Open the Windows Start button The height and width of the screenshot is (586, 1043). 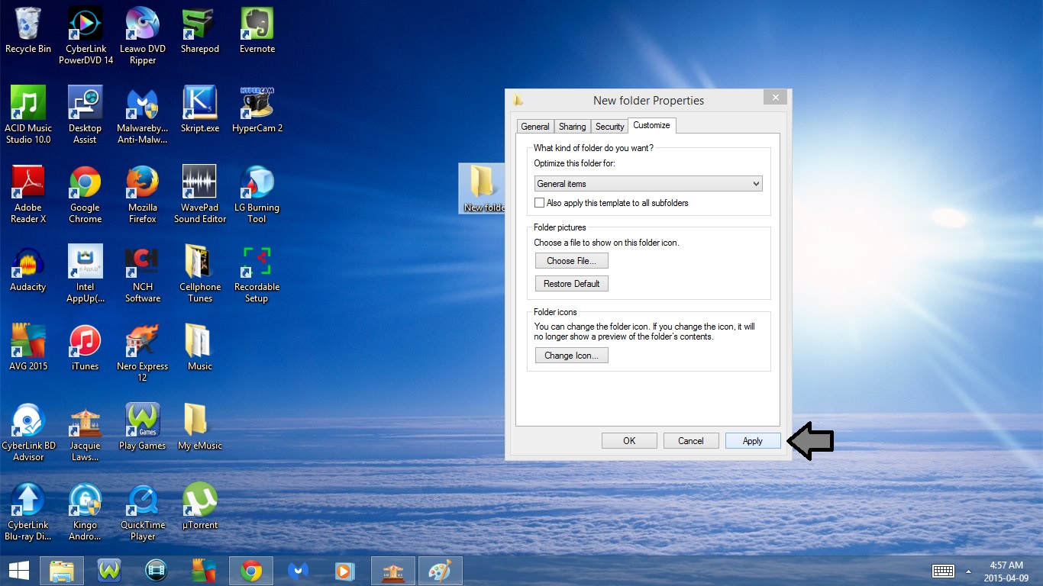(19, 571)
